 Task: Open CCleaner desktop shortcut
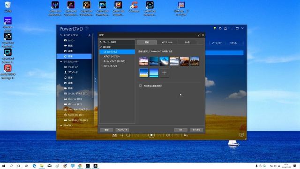(134, 7)
